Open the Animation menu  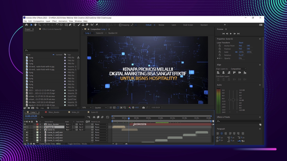(x=63, y=21)
